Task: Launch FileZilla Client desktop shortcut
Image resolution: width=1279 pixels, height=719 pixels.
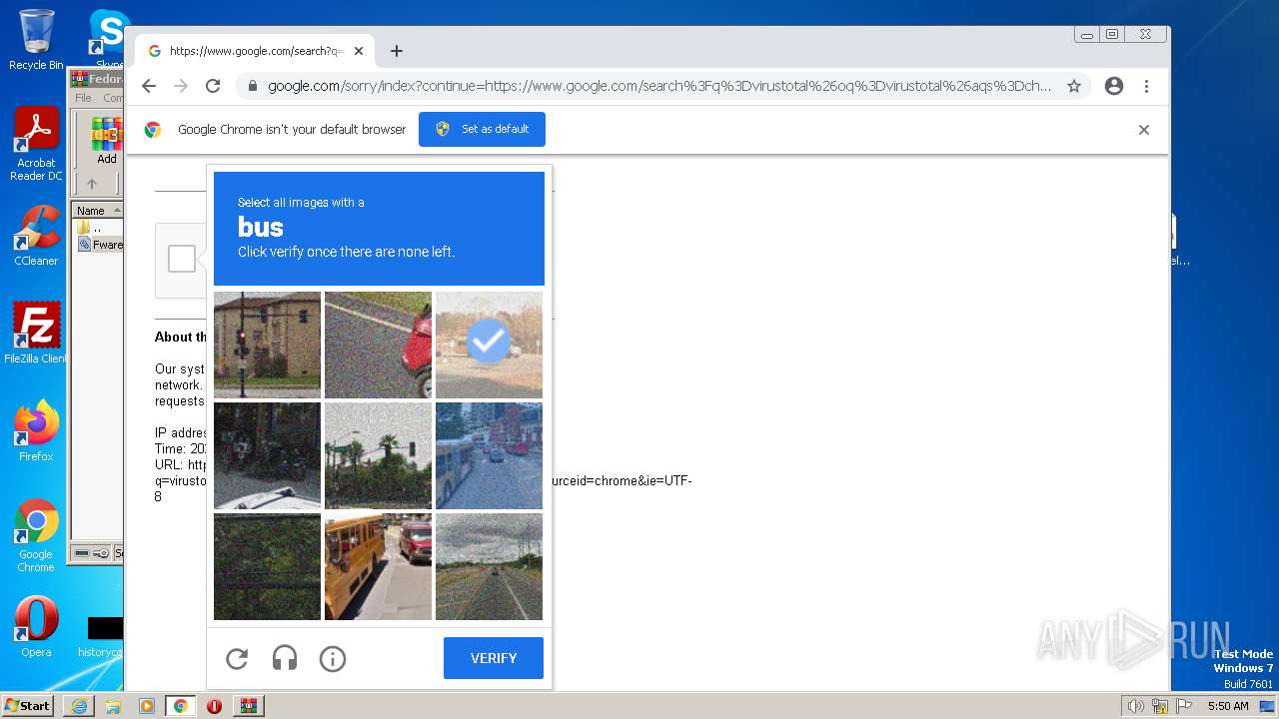Action: 36,333
